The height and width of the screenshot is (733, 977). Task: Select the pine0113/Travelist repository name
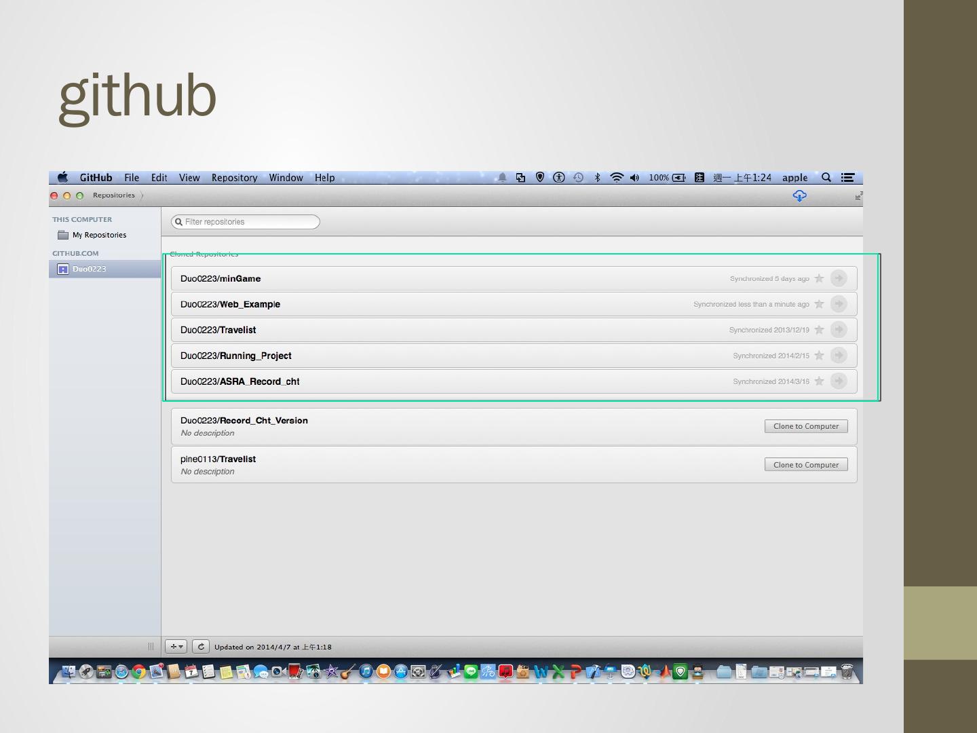click(x=218, y=459)
